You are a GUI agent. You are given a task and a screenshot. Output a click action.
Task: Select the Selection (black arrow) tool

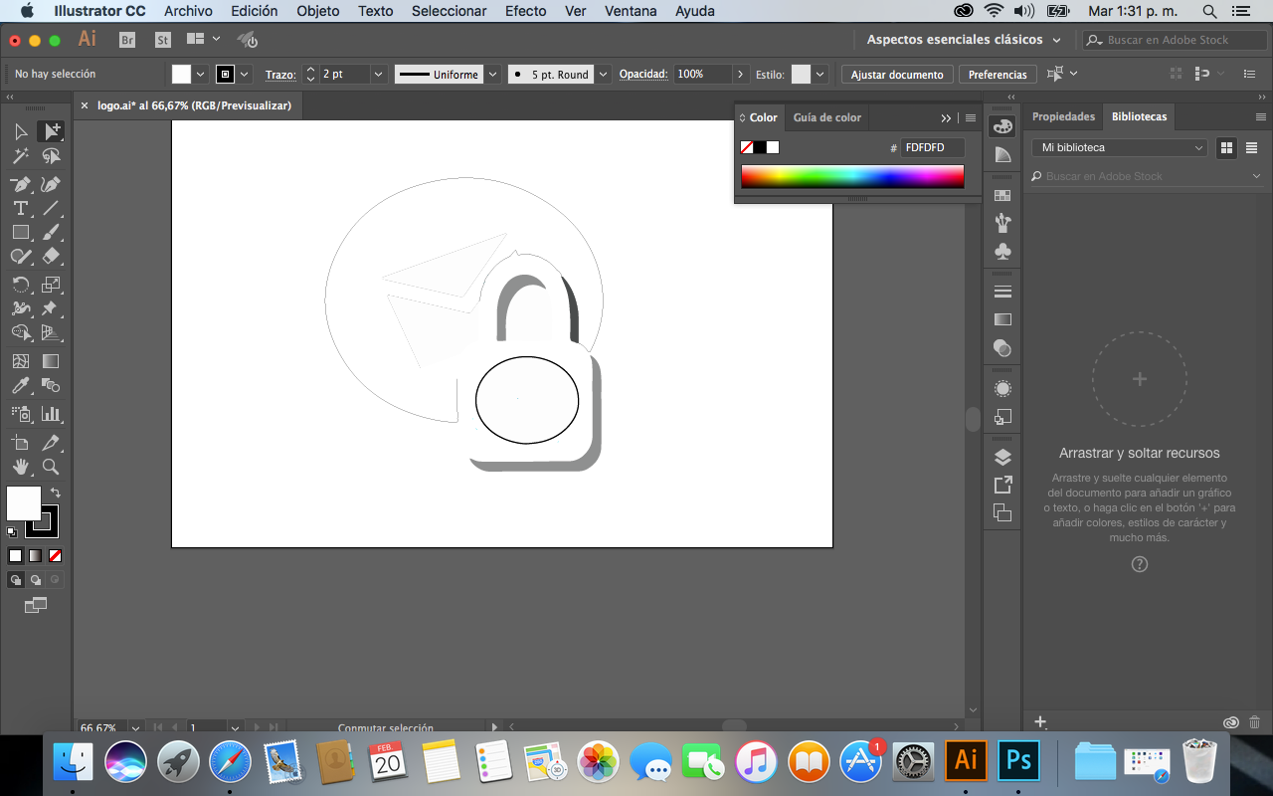pos(21,131)
